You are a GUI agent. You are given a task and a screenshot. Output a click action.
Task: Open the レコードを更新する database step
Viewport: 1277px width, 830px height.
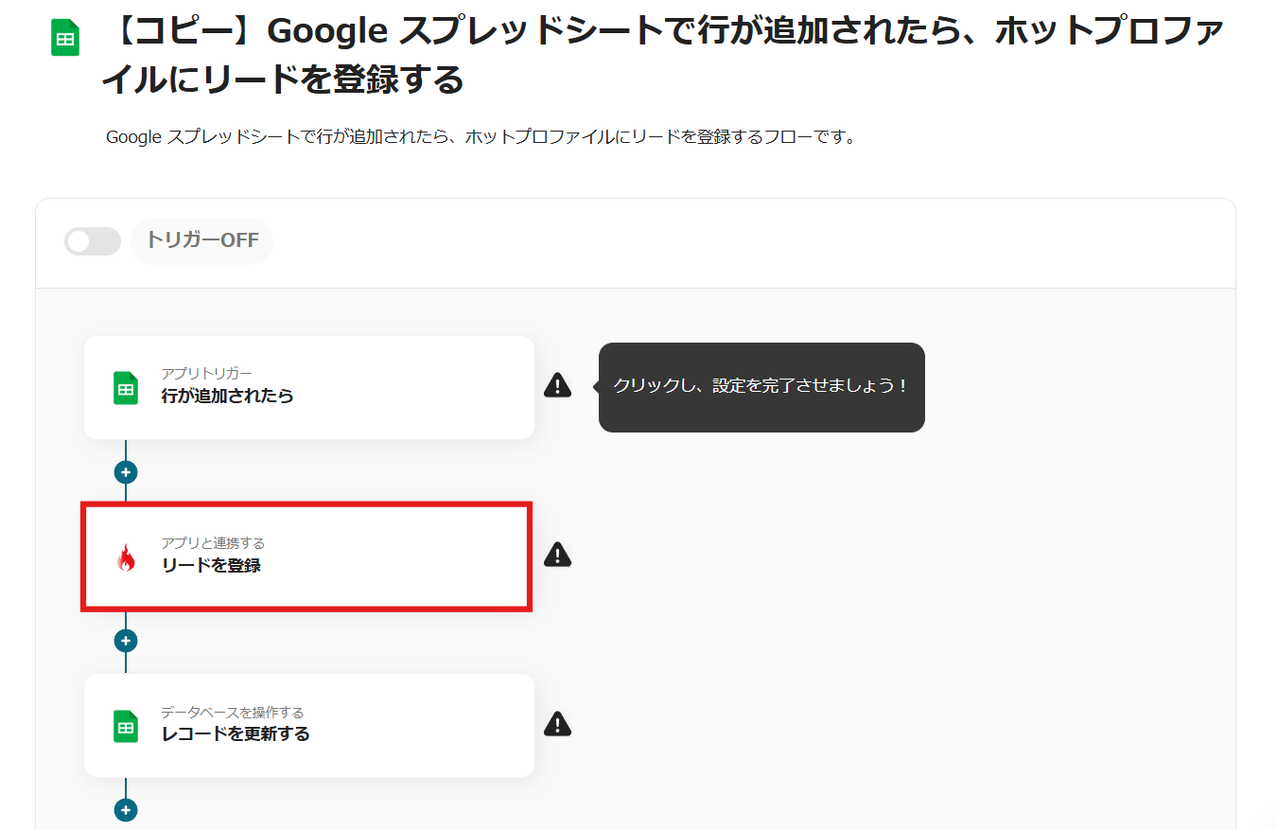click(309, 725)
